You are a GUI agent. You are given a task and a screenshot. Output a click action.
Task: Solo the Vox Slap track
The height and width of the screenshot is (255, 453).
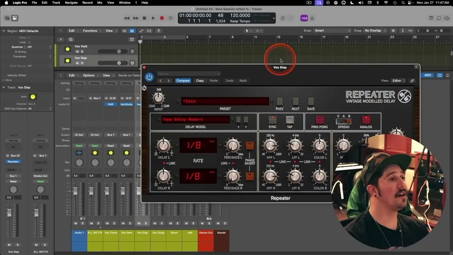[x=82, y=63]
